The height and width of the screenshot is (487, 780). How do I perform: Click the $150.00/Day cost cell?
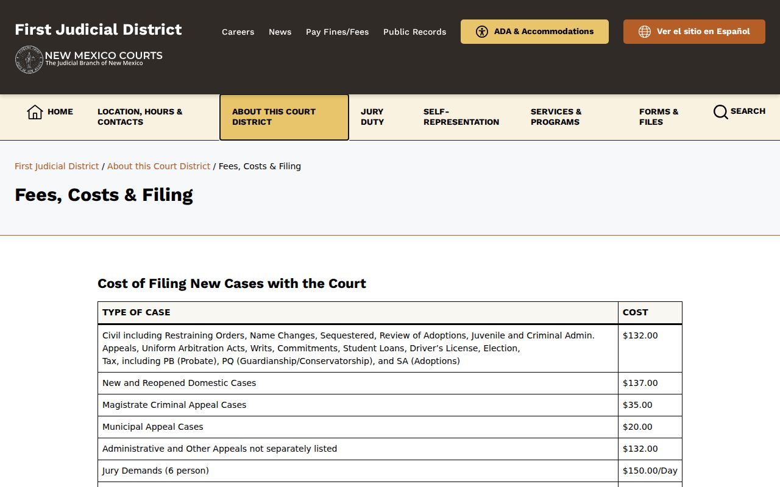click(650, 471)
